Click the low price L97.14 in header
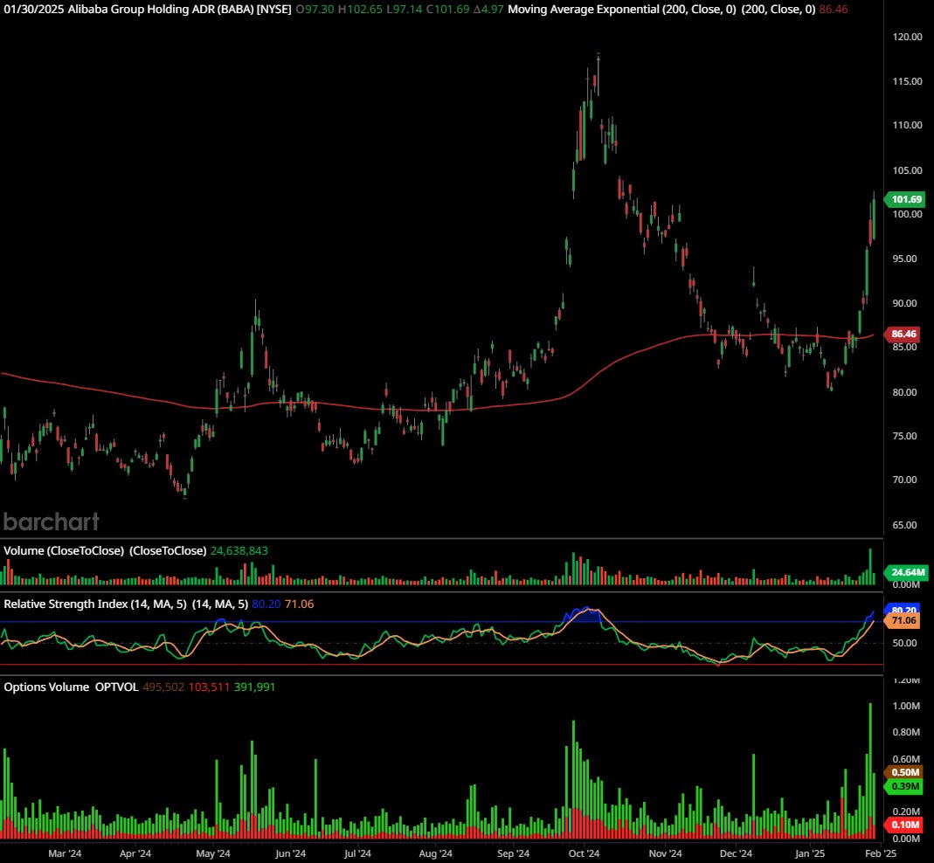 pos(404,10)
